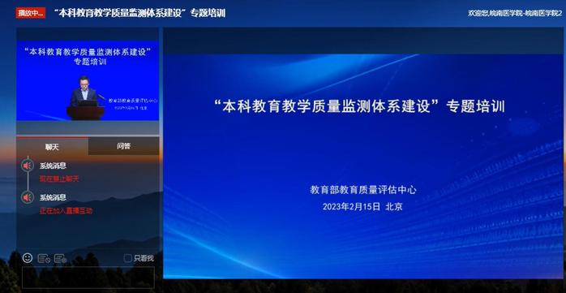Click 教育部教育质量评估中心 text on the slide

(363, 190)
